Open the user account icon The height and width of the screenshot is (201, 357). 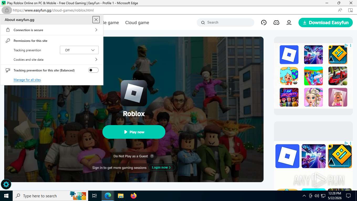(x=289, y=23)
